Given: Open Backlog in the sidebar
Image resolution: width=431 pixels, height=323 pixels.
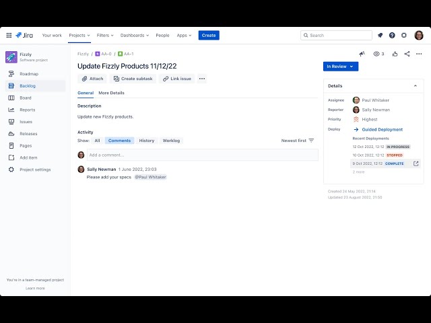Looking at the screenshot, I should click(x=35, y=85).
